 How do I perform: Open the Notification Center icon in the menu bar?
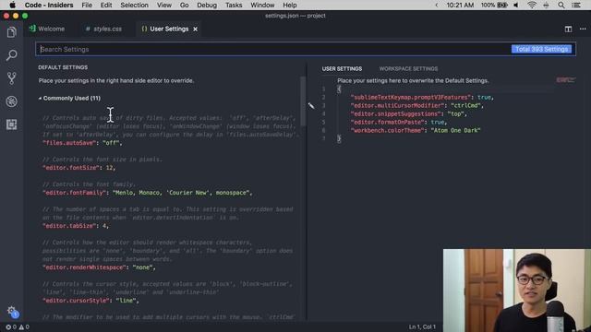click(x=576, y=5)
